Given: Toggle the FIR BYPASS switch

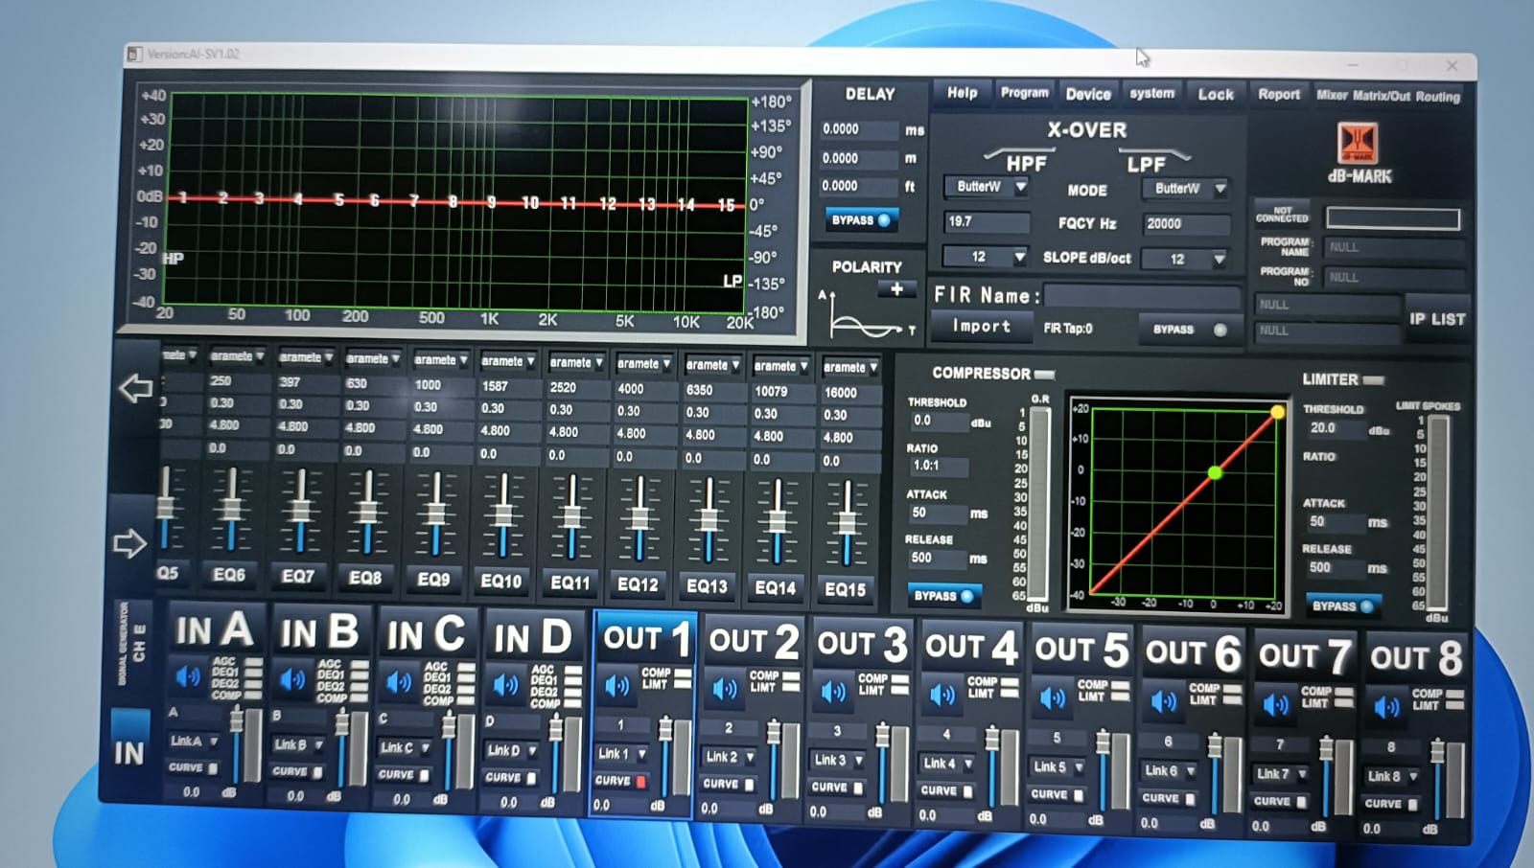Looking at the screenshot, I should (1190, 330).
